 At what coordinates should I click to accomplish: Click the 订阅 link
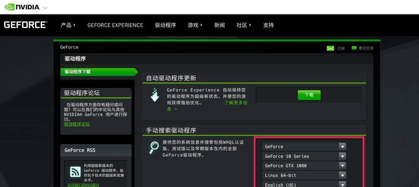point(341,48)
